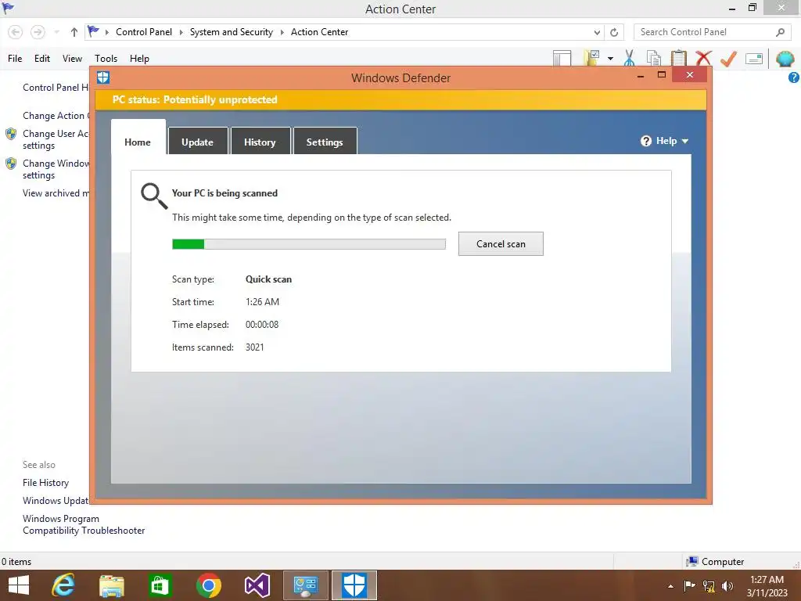801x601 pixels.
Task: Switch to the Update tab
Action: 197,142
